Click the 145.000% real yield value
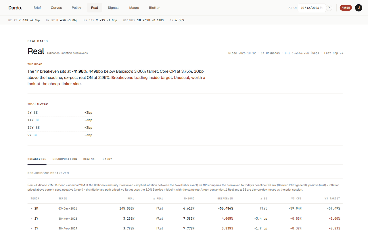The width and height of the screenshot is (368, 230). 127,208
